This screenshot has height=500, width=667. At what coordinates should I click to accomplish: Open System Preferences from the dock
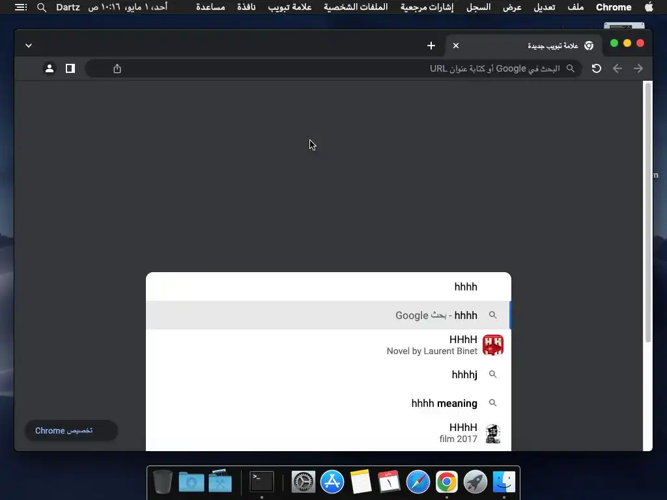304,482
